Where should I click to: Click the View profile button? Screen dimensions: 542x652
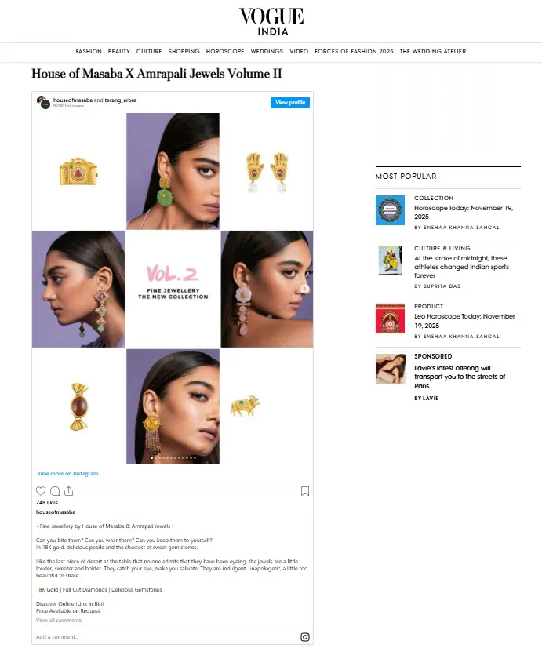coord(290,102)
